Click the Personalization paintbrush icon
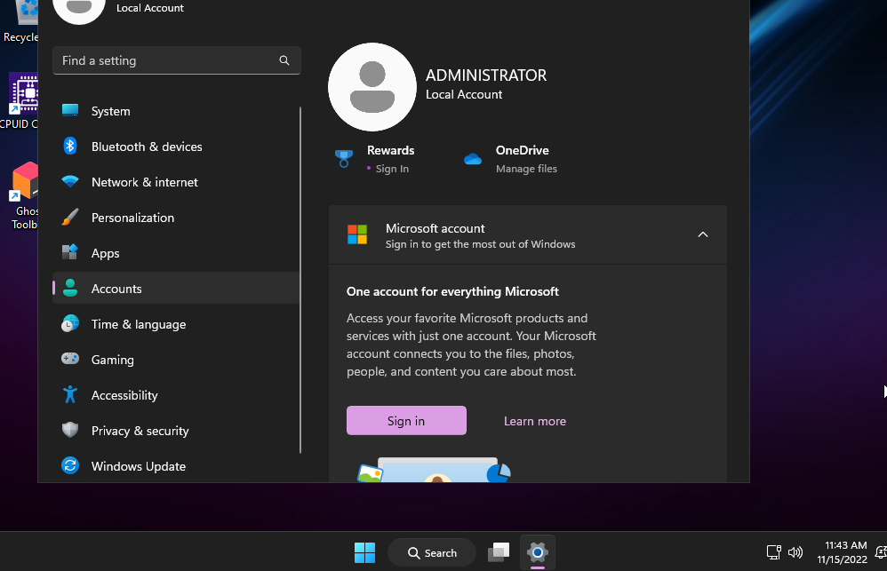 click(x=70, y=218)
